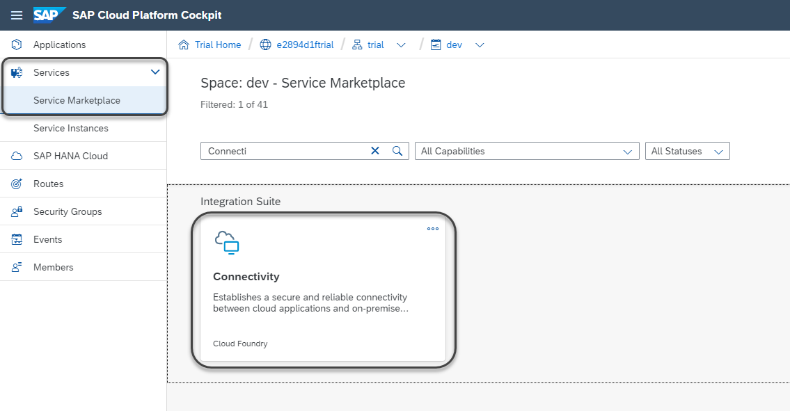Click the organization icon beside trial

tap(357, 45)
